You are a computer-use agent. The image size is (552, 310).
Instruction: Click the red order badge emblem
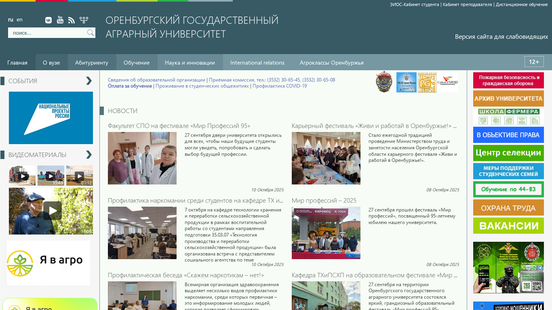383,82
